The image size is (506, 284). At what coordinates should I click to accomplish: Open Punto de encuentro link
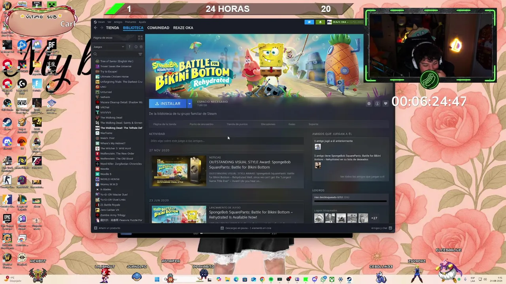tap(201, 124)
